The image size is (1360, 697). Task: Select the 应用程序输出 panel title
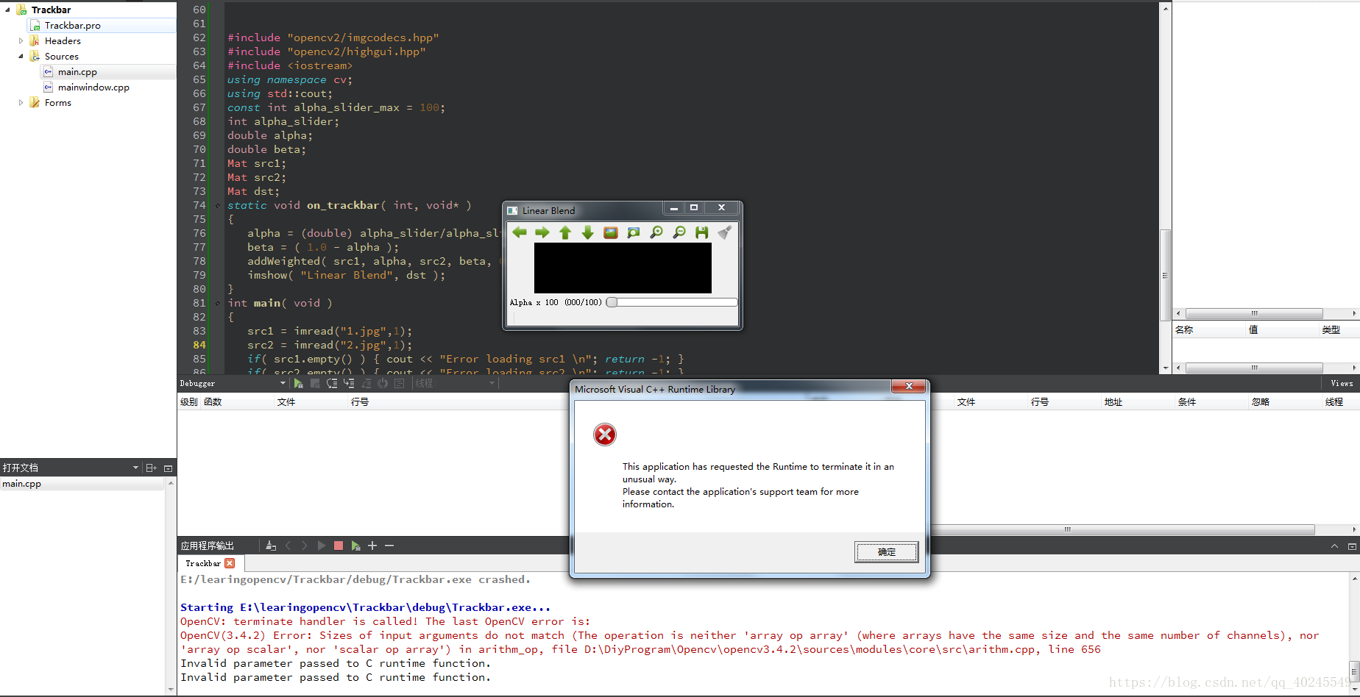point(206,545)
